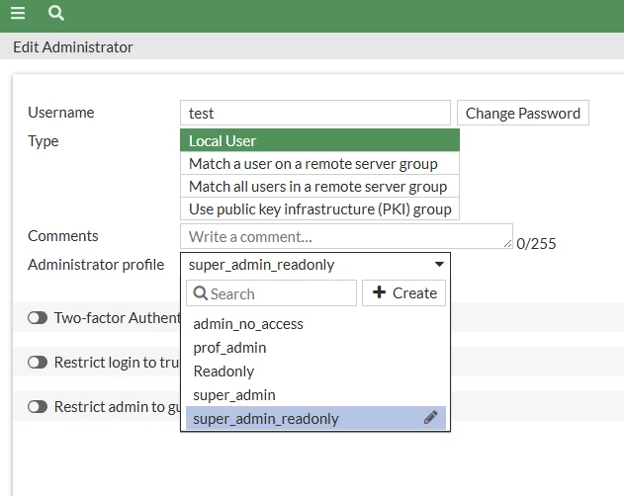Enable Restrict login to trusted hosts switch
624x496 pixels.
(38, 363)
